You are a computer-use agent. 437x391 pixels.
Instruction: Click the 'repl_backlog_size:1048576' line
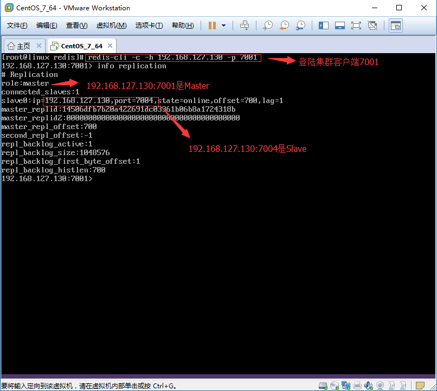[x=55, y=152]
